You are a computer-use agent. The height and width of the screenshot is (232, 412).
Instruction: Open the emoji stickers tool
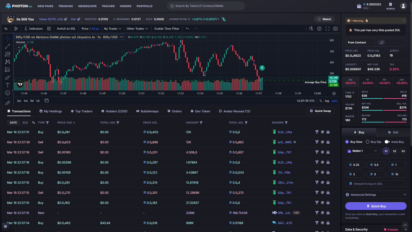coord(8,93)
